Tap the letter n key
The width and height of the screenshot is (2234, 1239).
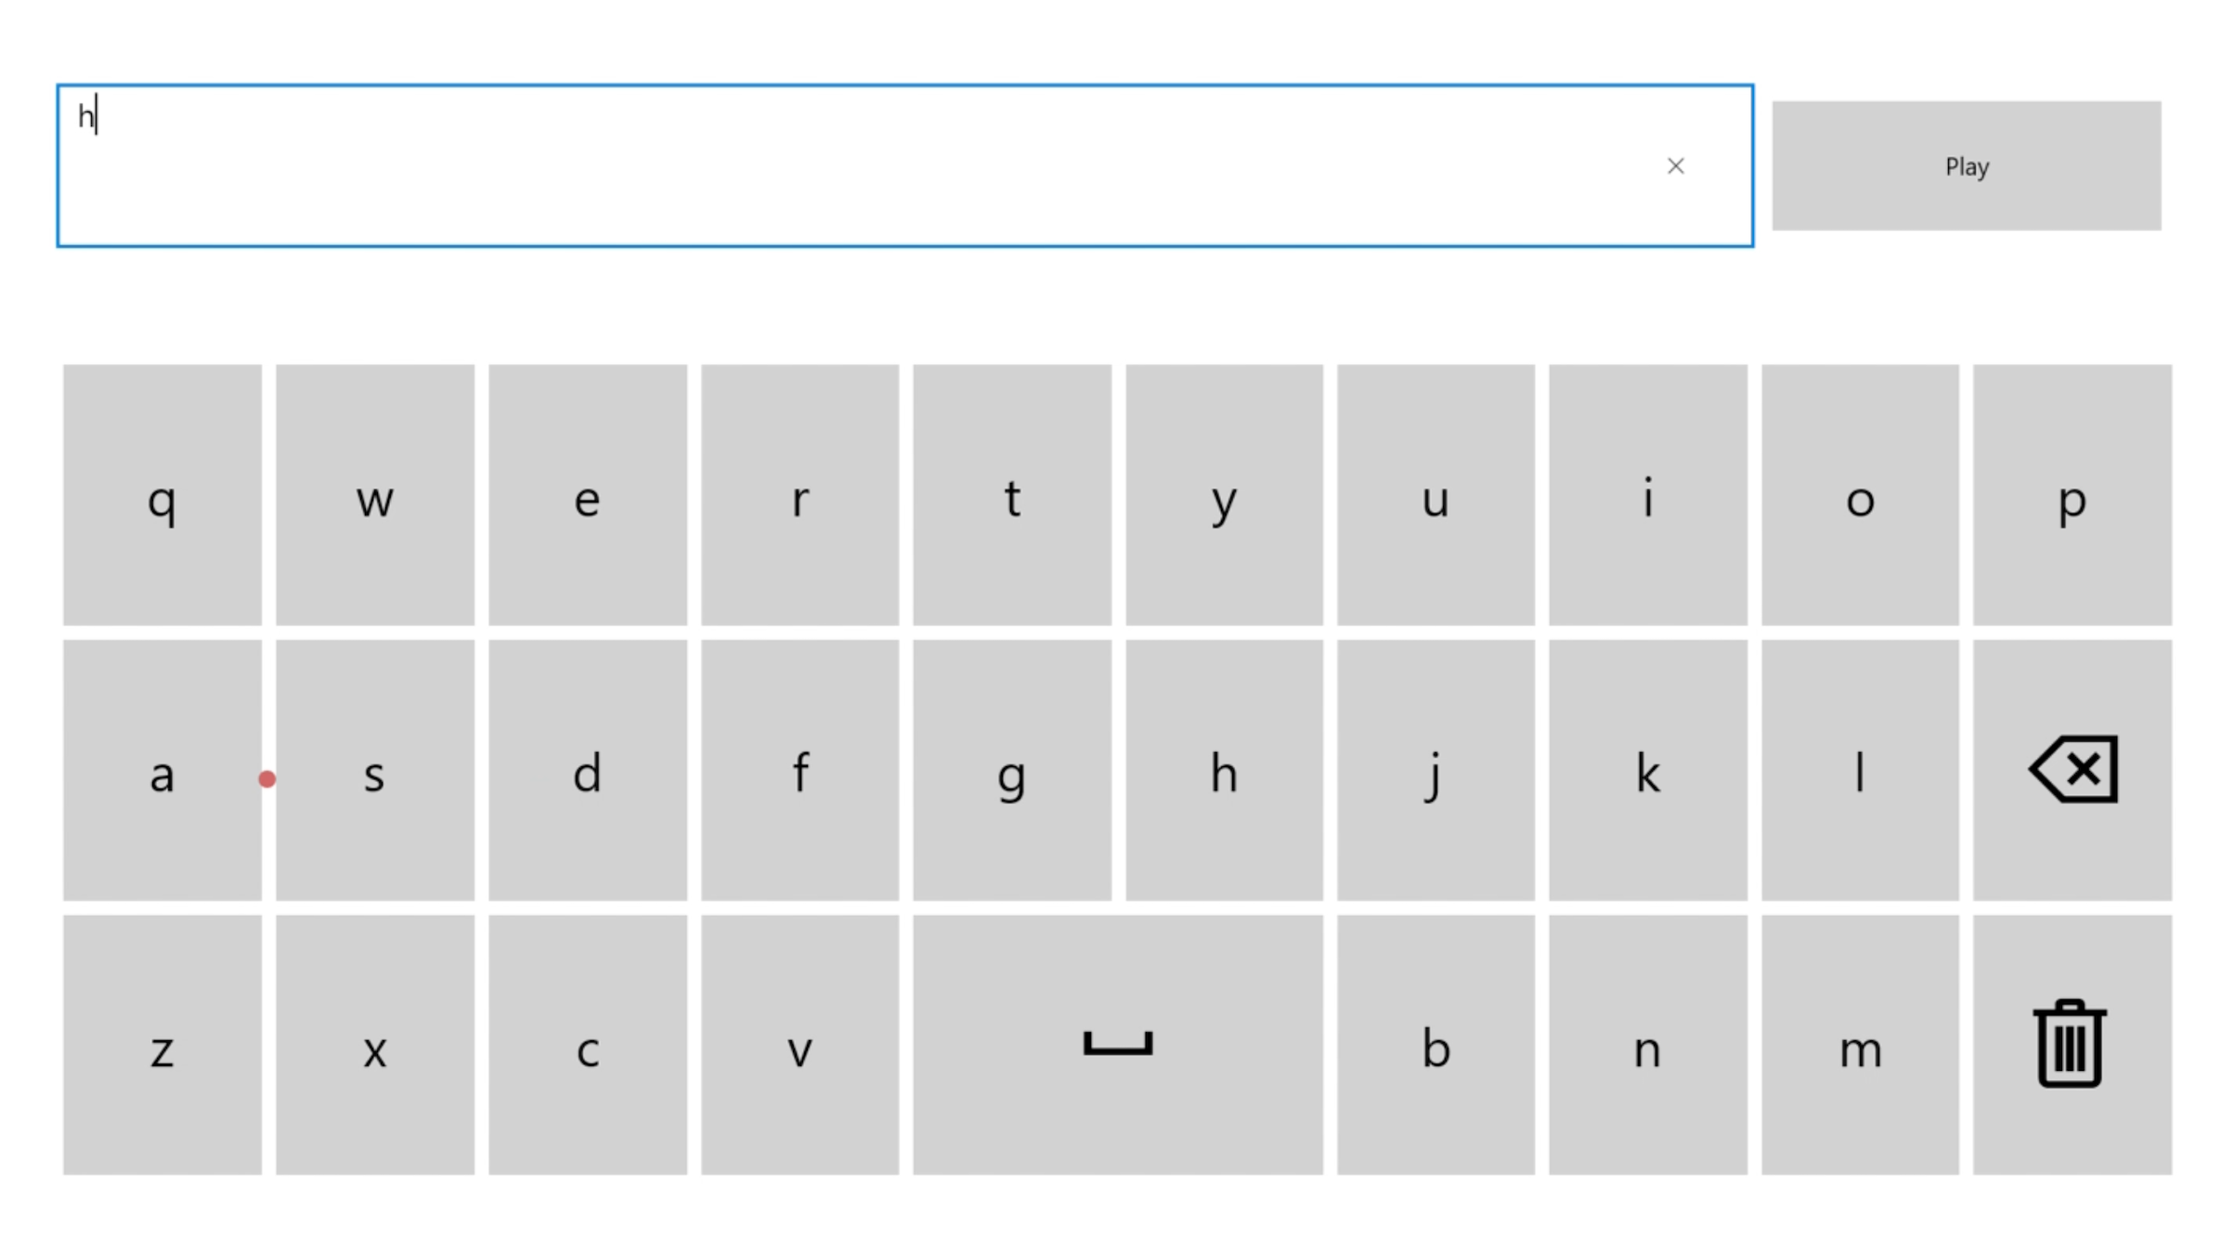pyautogui.click(x=1647, y=1045)
